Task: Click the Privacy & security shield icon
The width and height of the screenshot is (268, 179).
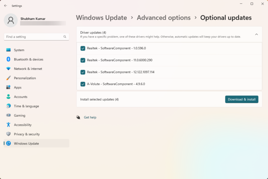Action: [8, 134]
